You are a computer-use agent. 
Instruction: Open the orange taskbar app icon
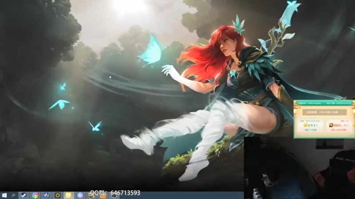point(103,196)
